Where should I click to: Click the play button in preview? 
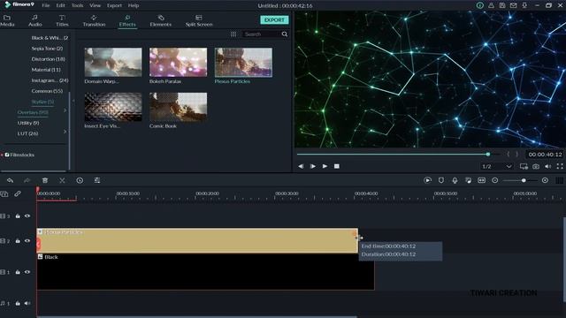coord(325,166)
